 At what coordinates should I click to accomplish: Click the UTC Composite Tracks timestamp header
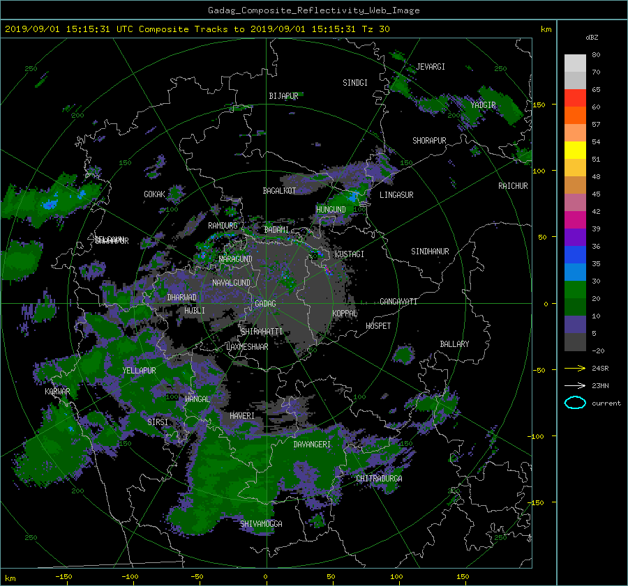[x=197, y=29]
